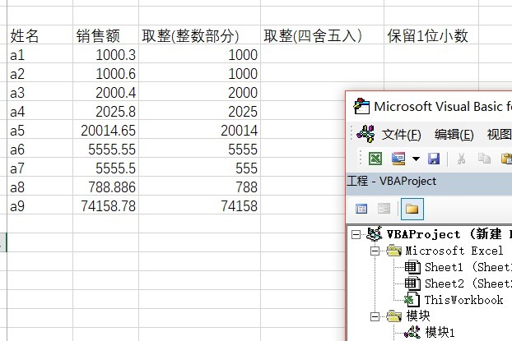This screenshot has height=341, width=512.
Task: Select the cell containing a9
Action: 40,205
